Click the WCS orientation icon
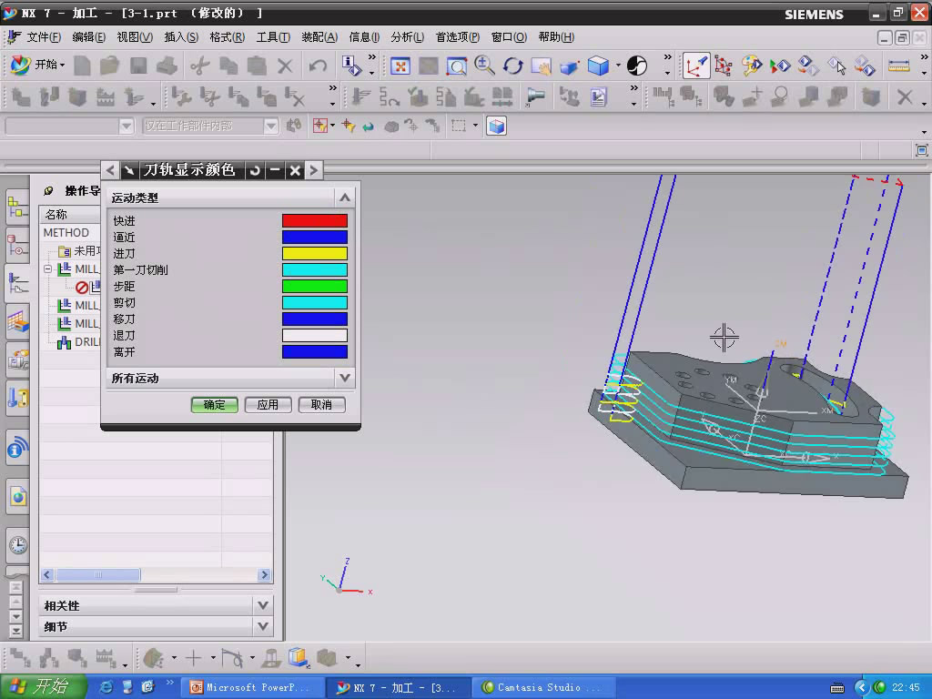This screenshot has width=932, height=699. tap(695, 66)
